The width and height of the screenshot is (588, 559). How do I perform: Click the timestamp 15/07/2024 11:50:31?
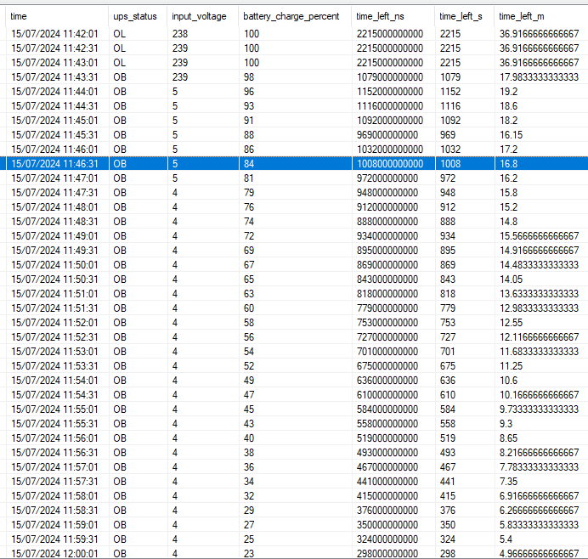tap(54, 279)
